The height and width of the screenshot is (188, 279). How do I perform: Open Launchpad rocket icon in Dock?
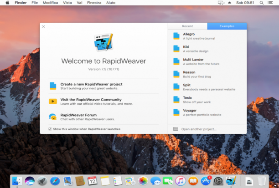pyautogui.click(x=42, y=181)
